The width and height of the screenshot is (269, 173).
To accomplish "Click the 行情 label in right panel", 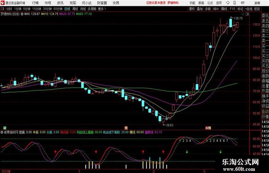I will [265, 117].
